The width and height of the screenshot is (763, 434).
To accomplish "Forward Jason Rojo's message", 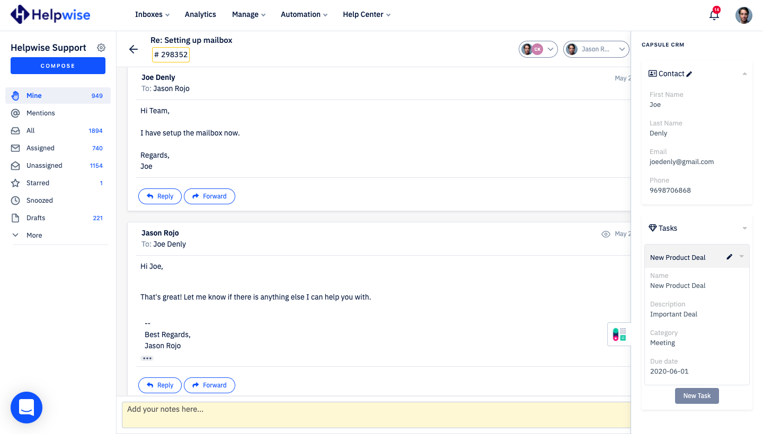I will click(209, 385).
